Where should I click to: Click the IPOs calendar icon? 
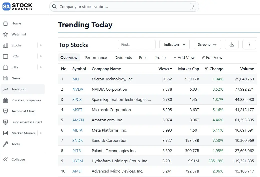[5, 56]
